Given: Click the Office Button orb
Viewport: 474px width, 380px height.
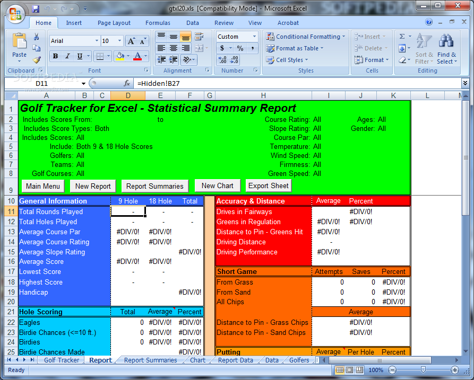Looking at the screenshot, I should point(16,14).
